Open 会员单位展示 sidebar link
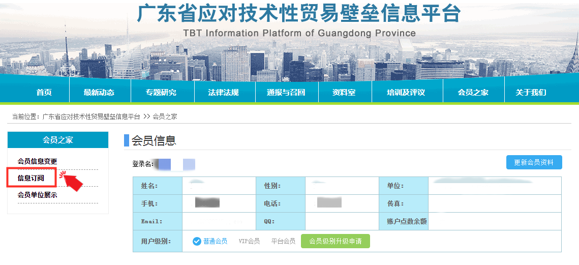The width and height of the screenshot is (579, 265). tap(37, 195)
